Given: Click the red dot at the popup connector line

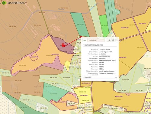Looking at the screenshot, I should click(81, 37).
